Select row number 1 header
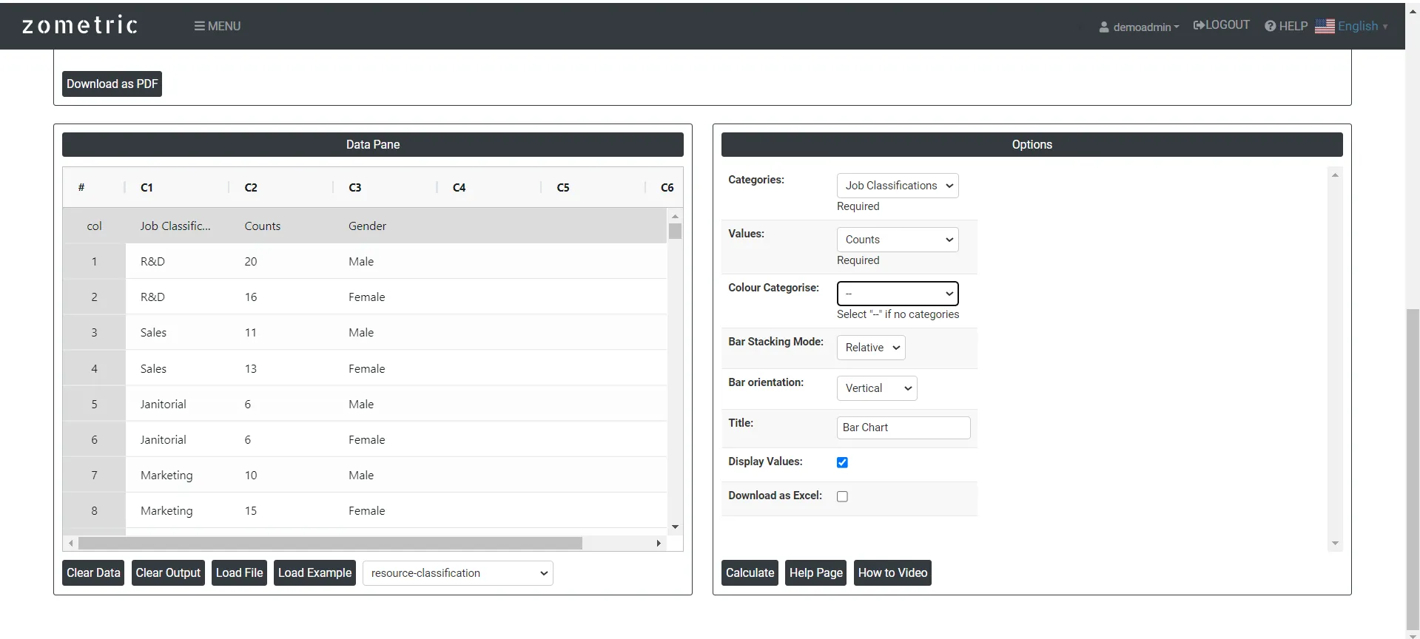1420x639 pixels. pyautogui.click(x=94, y=261)
